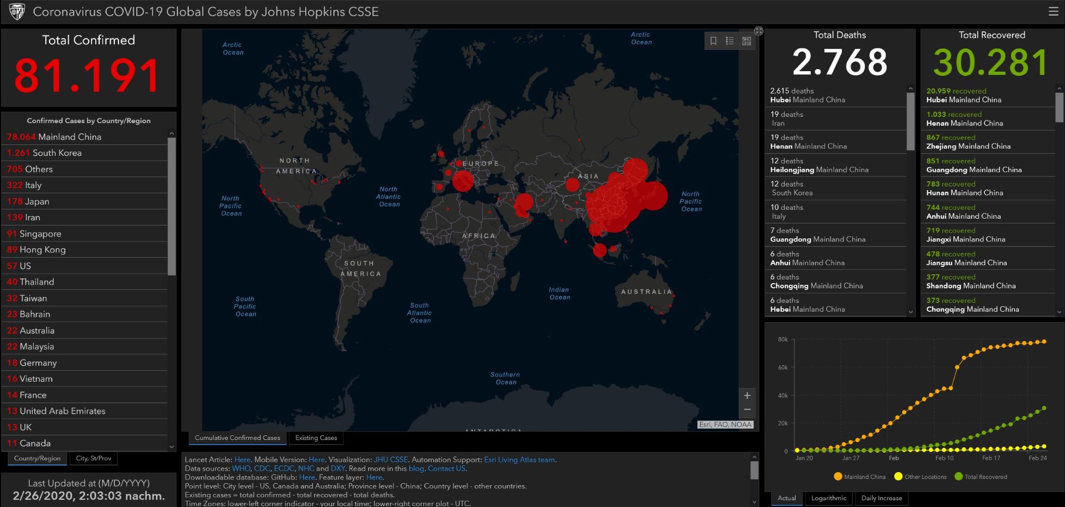Open the WHO data source link
Screen dimensions: 1065x507
[241, 469]
